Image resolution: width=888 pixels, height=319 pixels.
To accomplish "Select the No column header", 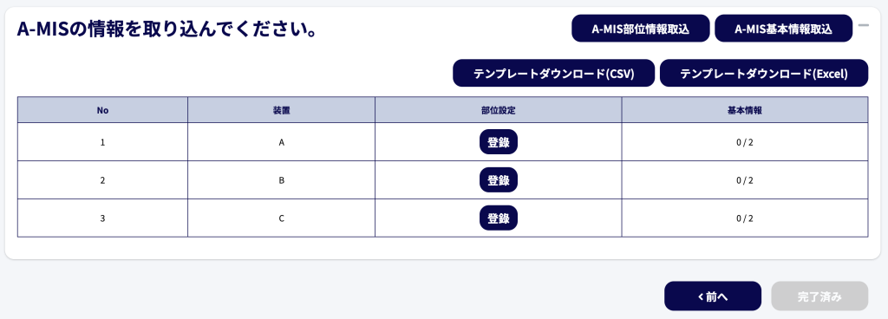I will [102, 110].
